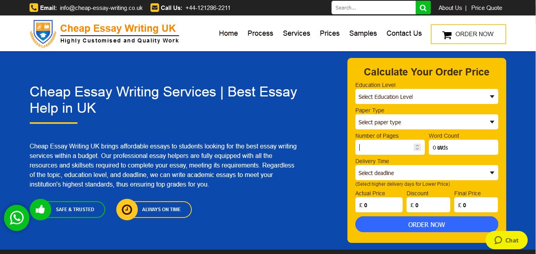The width and height of the screenshot is (536, 254).
Task: Open the yellow Chat bubble widget
Action: (x=506, y=240)
